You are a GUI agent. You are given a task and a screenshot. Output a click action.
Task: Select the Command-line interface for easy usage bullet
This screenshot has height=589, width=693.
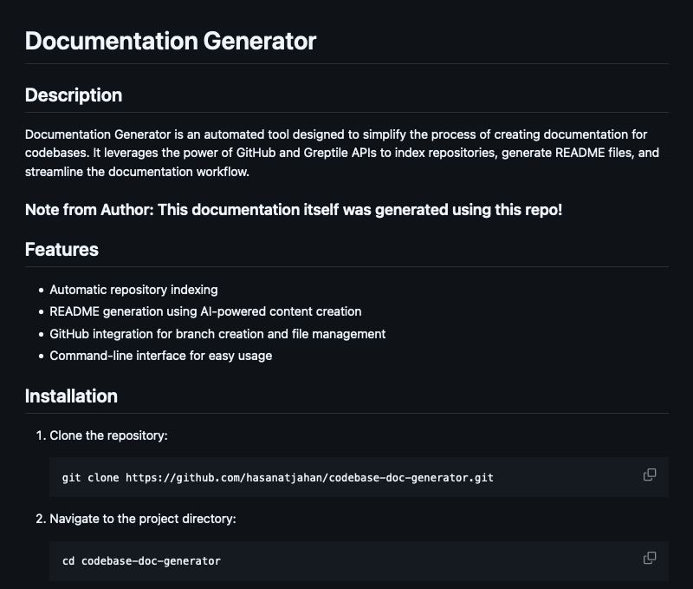click(x=161, y=356)
